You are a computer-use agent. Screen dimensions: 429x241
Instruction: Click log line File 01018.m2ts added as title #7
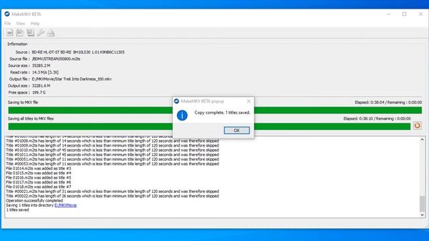[39, 187]
